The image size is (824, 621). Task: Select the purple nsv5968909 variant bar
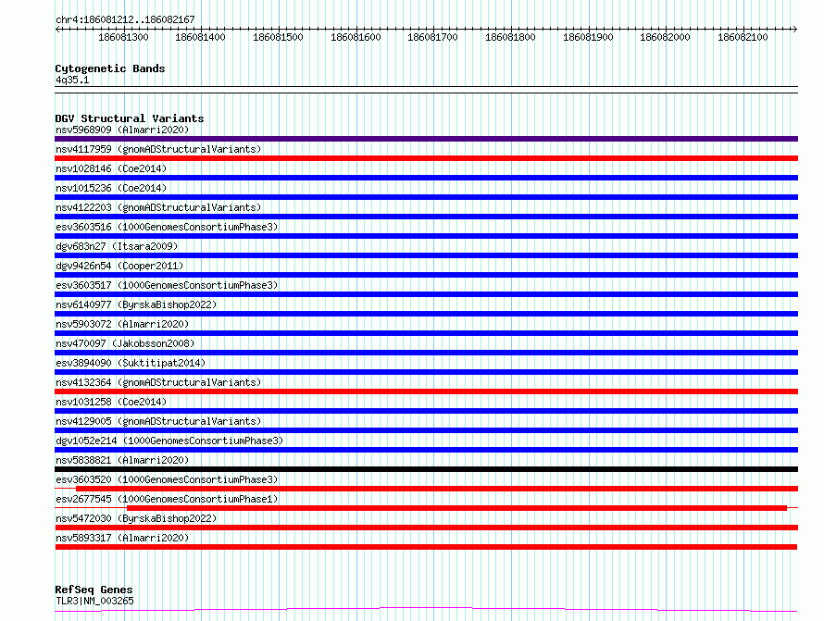coord(426,139)
